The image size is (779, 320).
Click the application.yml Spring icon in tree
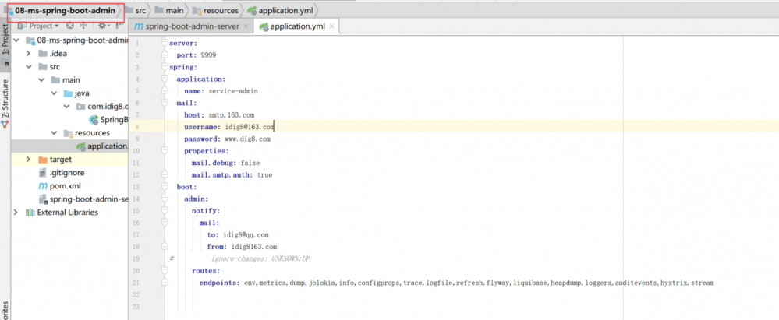(81, 146)
